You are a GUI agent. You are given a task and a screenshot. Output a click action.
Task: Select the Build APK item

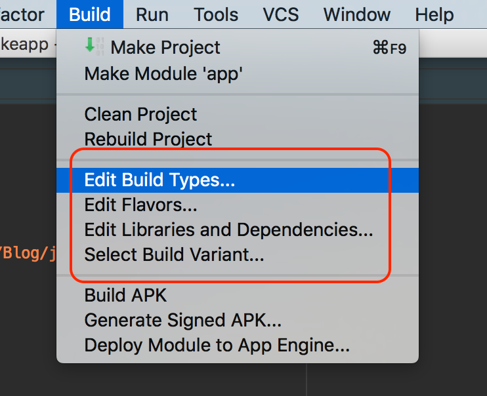click(125, 295)
